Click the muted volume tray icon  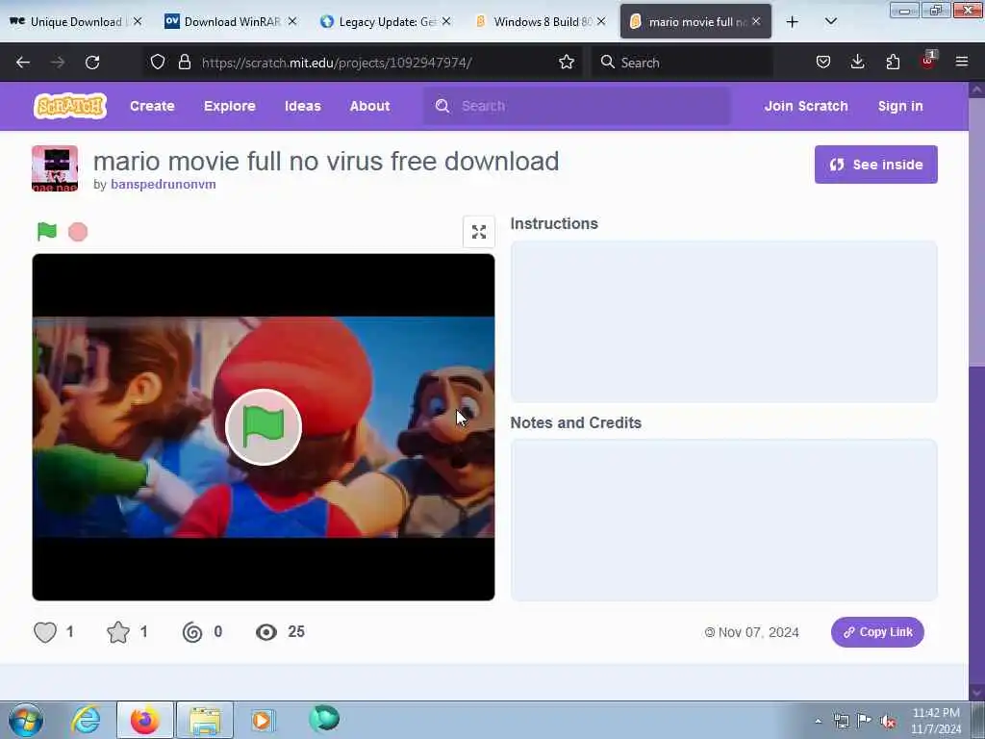(888, 721)
